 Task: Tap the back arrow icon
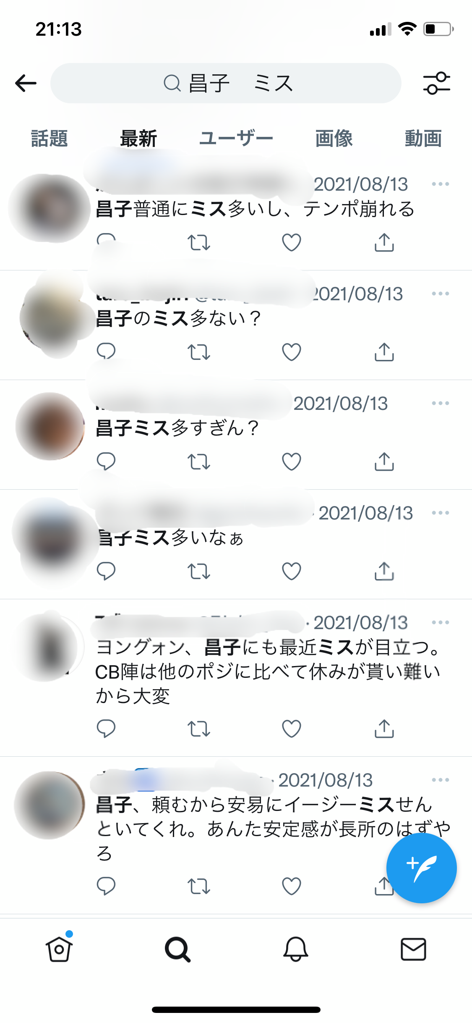[26, 83]
